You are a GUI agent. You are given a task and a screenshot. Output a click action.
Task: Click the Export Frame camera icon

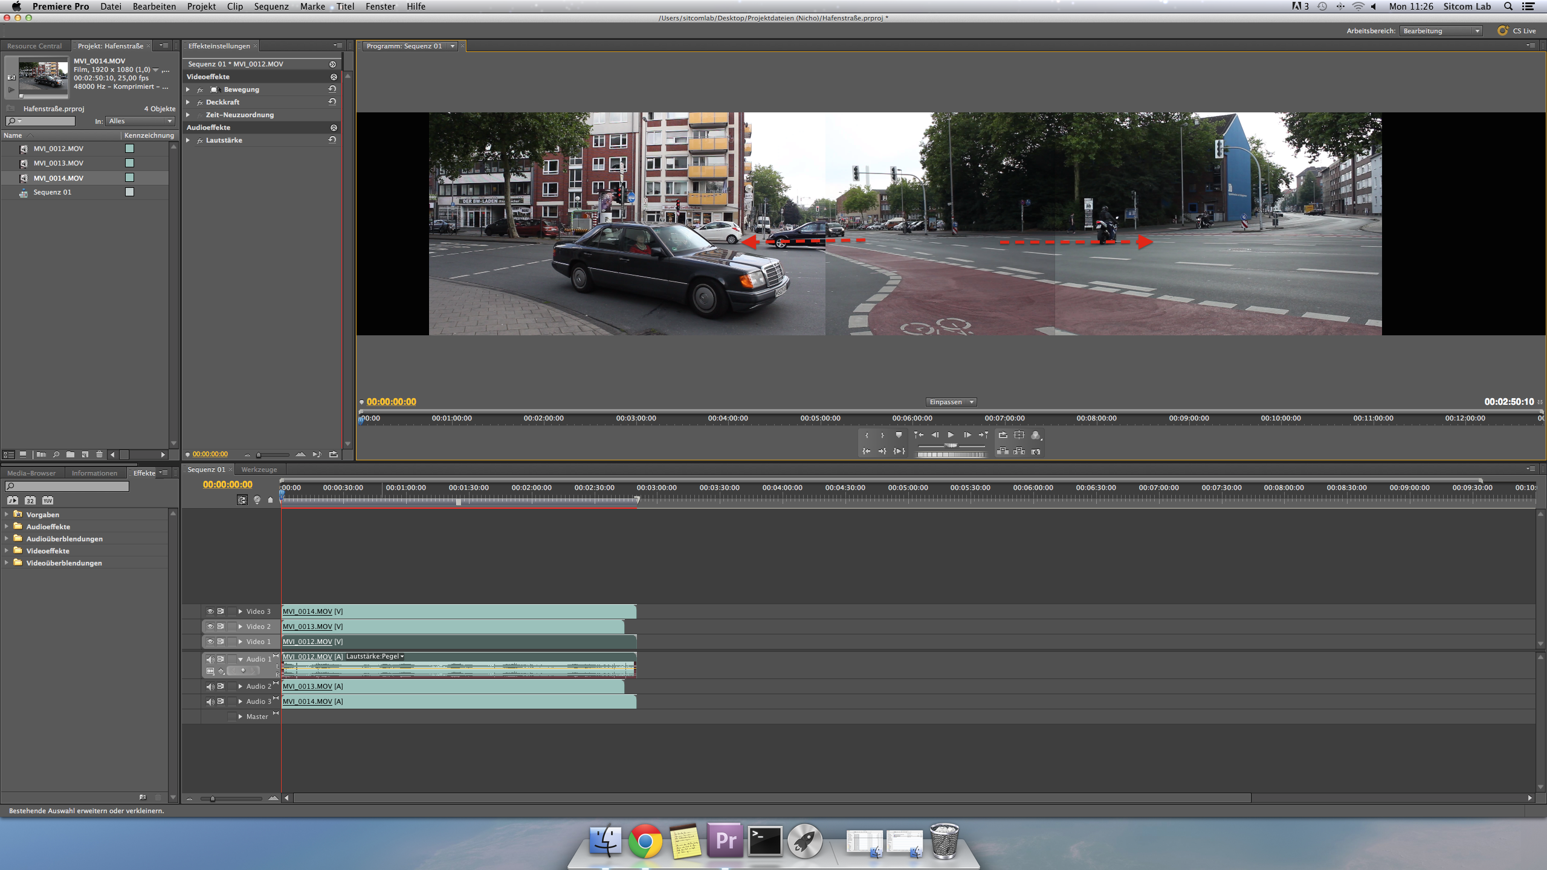[1036, 451]
